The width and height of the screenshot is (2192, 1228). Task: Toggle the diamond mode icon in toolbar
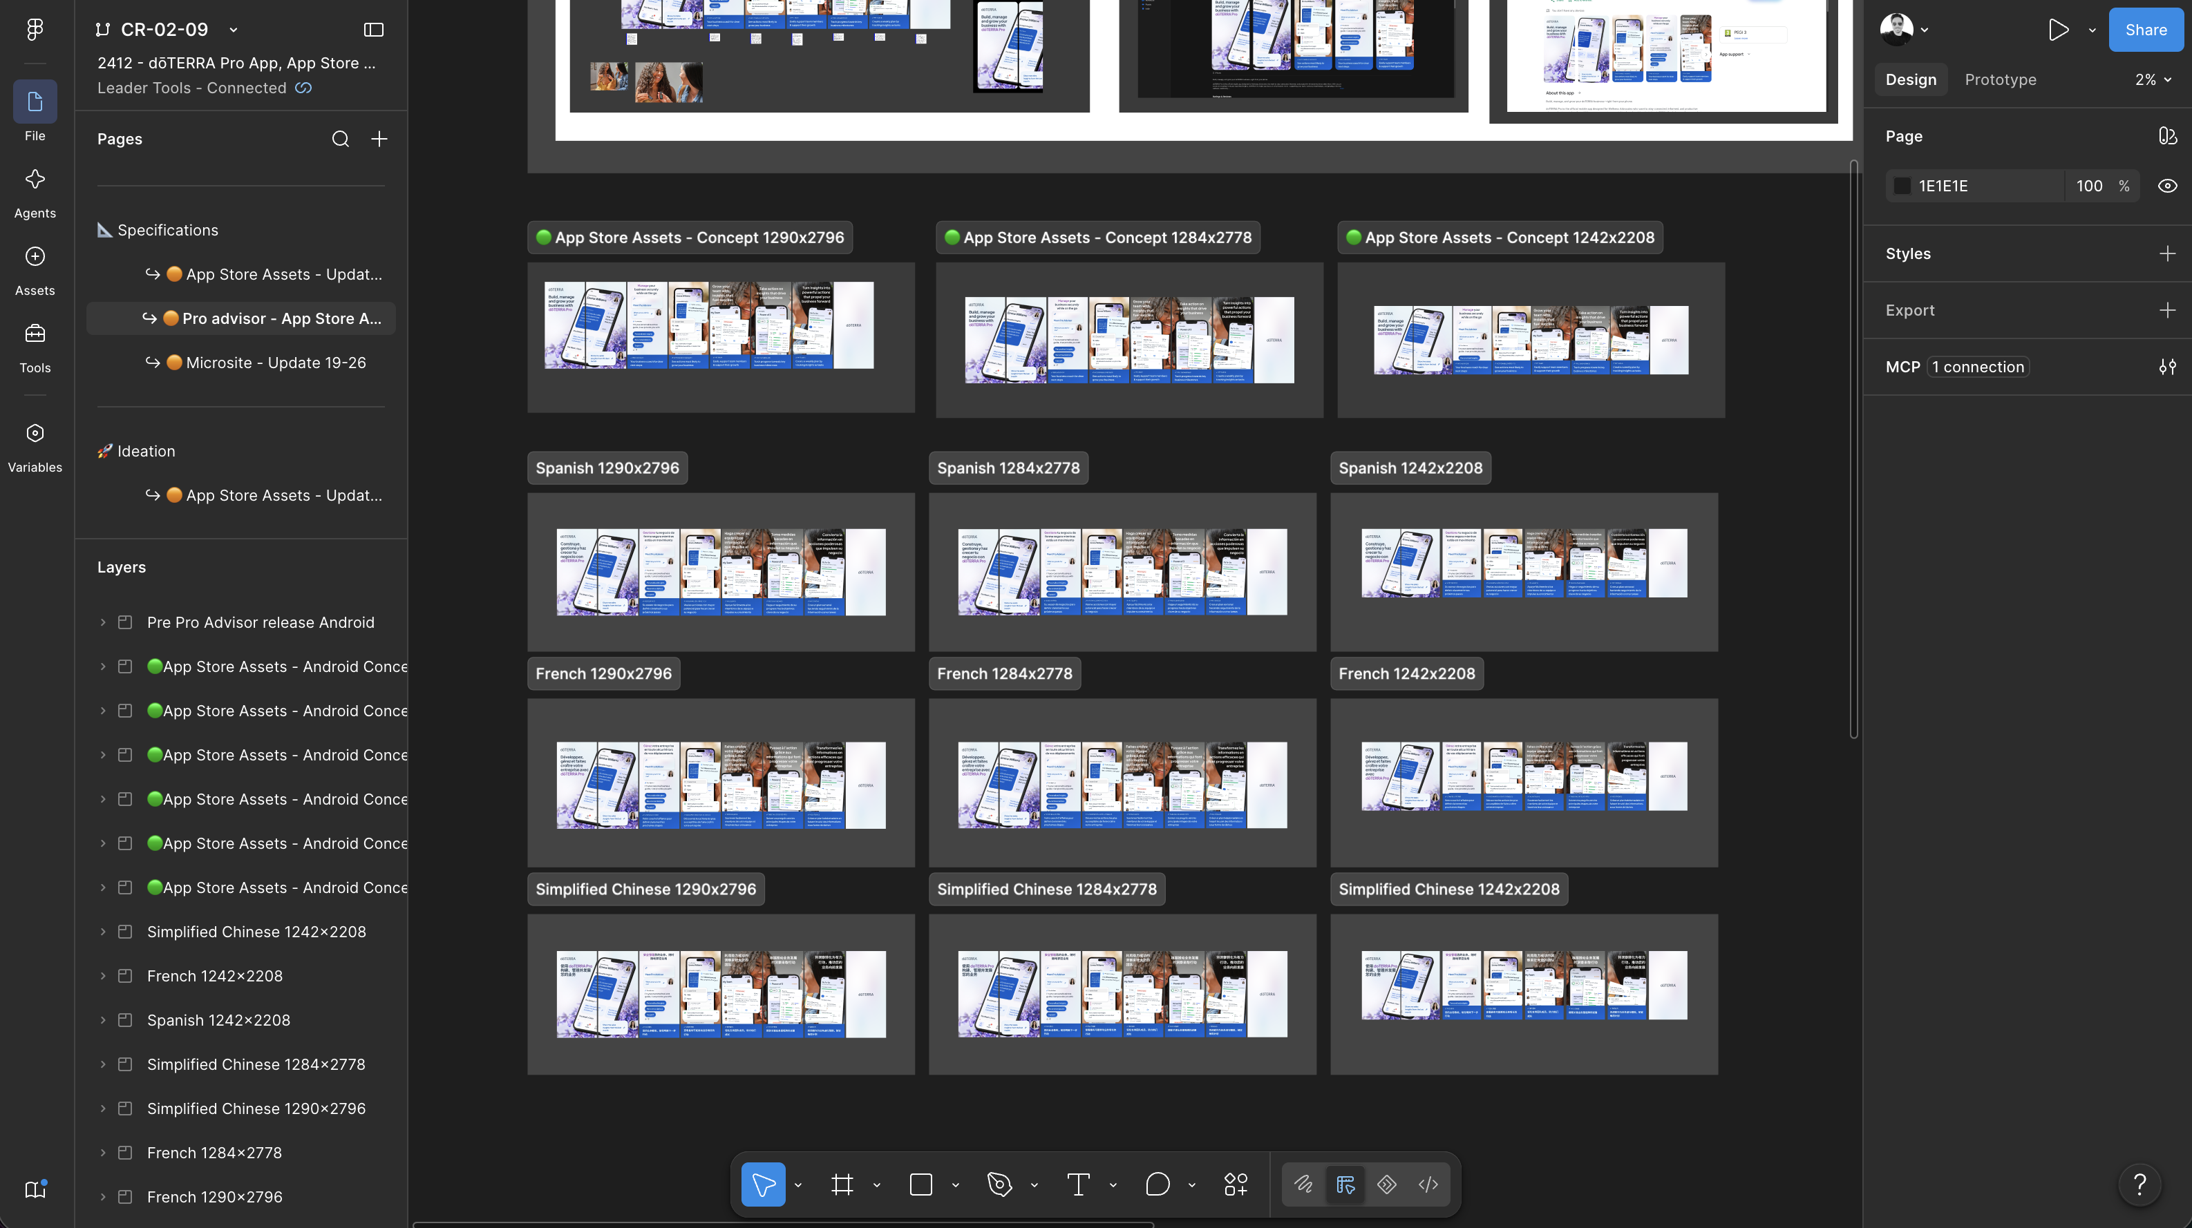tap(1386, 1184)
